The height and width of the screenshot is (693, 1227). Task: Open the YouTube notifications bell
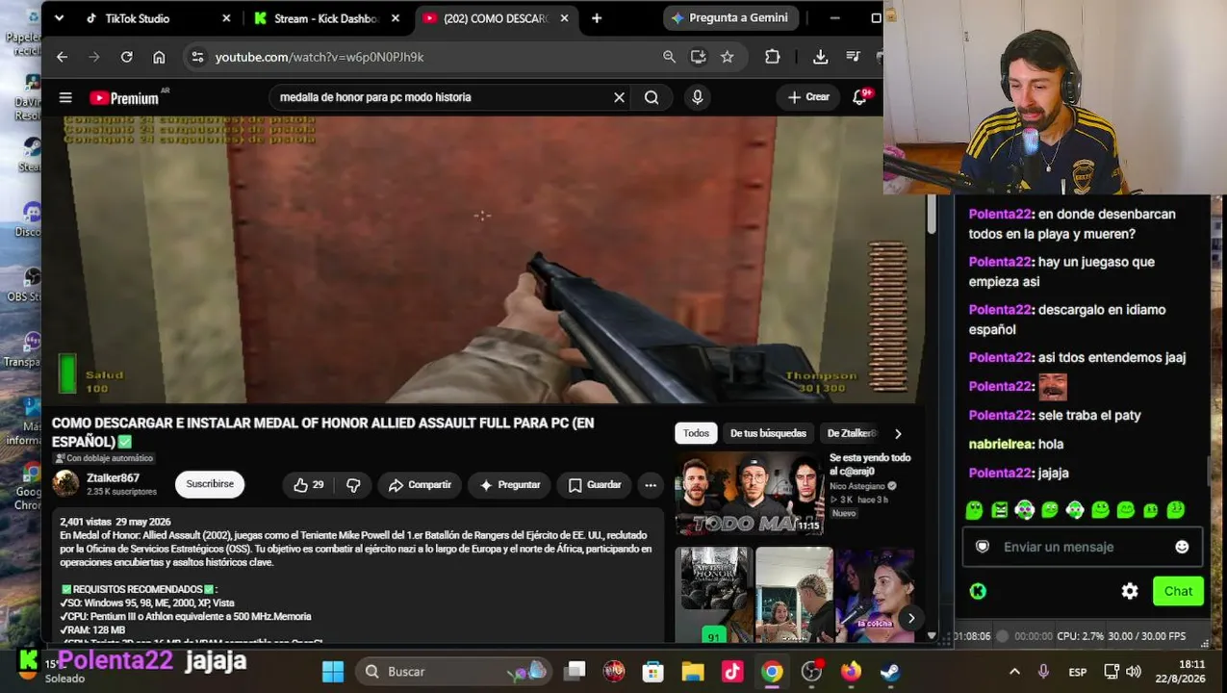pyautogui.click(x=861, y=97)
